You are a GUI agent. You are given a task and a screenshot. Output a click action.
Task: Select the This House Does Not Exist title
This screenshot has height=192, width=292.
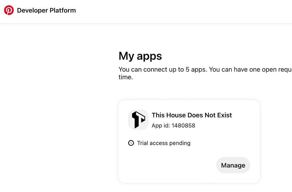pos(192,115)
